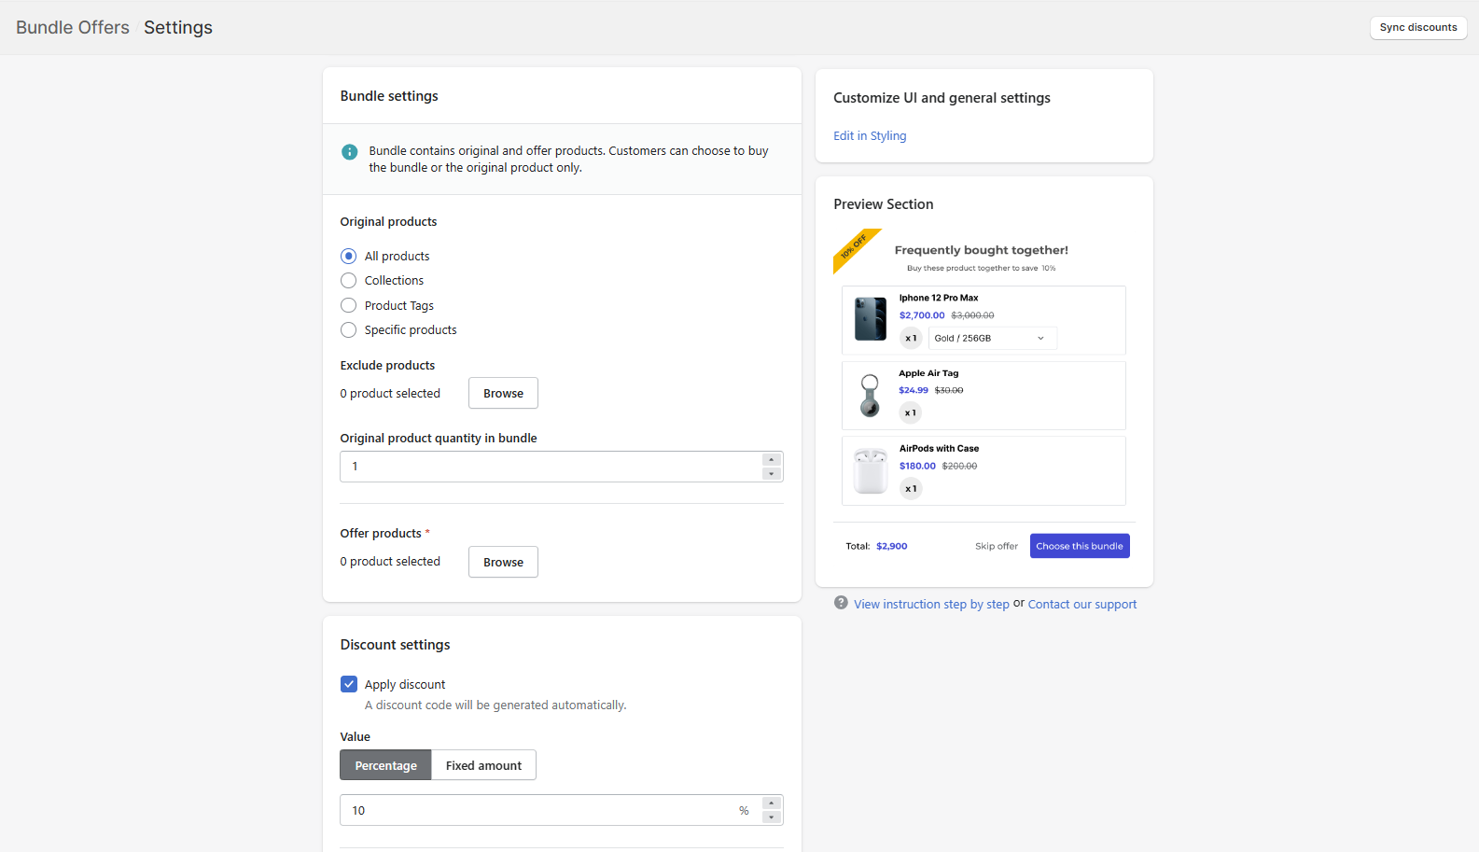Click the Frequently bought together! heading
1479x852 pixels.
tap(982, 250)
